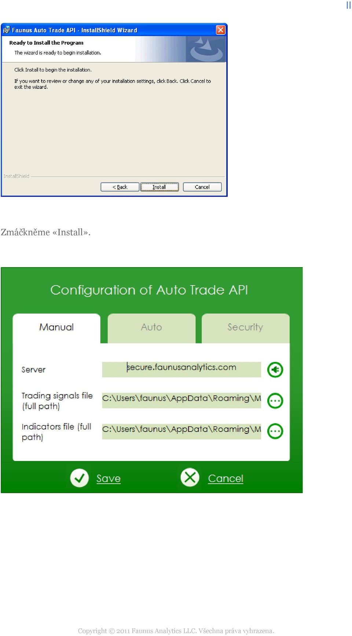Click the X Cancel icon
The image size is (352, 636).
click(x=190, y=477)
